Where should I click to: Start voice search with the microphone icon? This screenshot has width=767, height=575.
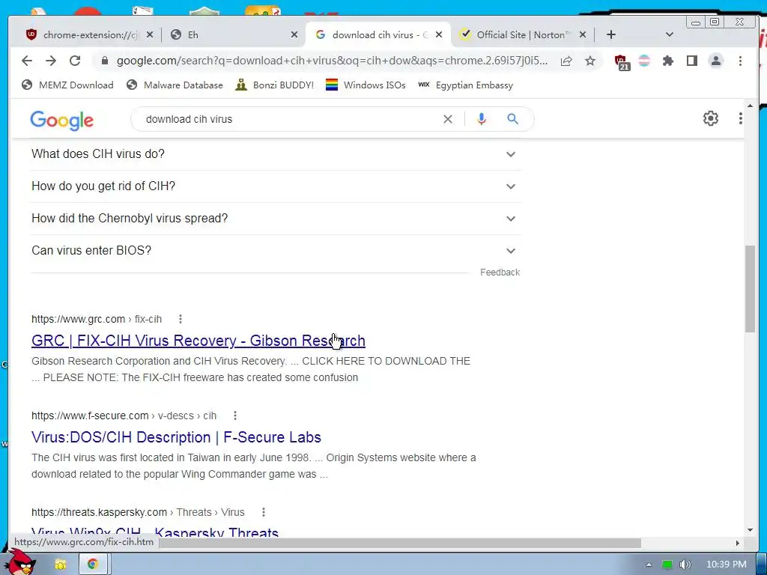(482, 119)
